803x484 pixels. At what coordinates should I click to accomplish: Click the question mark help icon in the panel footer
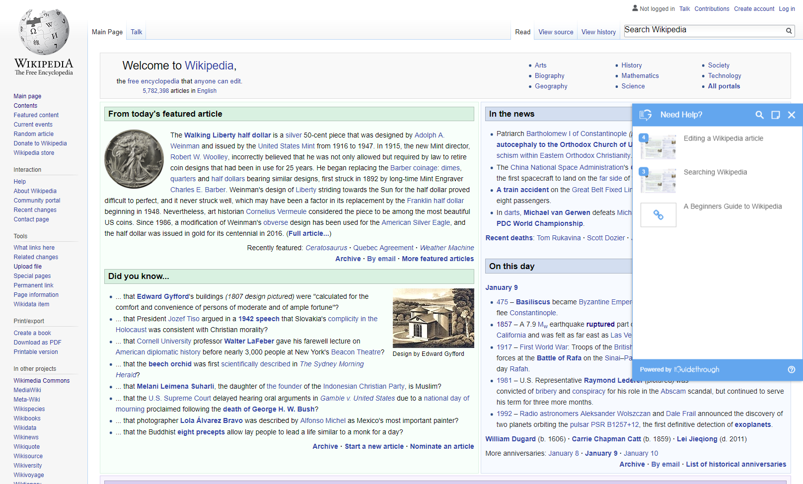pos(792,369)
